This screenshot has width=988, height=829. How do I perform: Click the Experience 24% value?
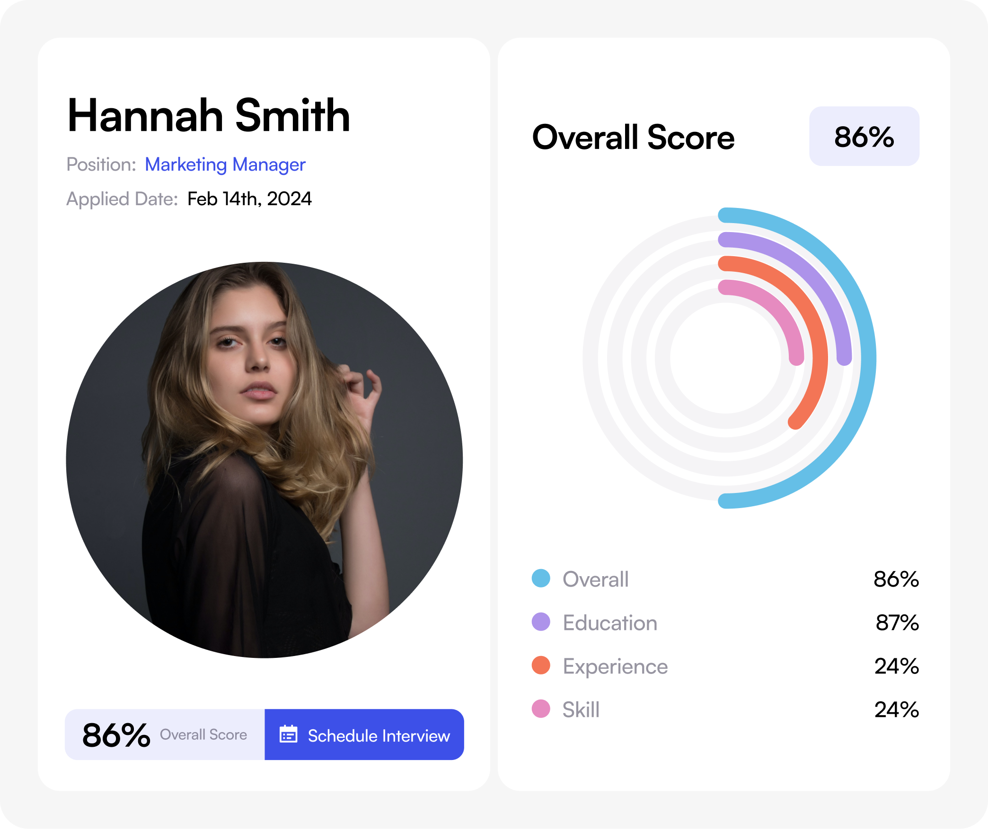click(896, 666)
